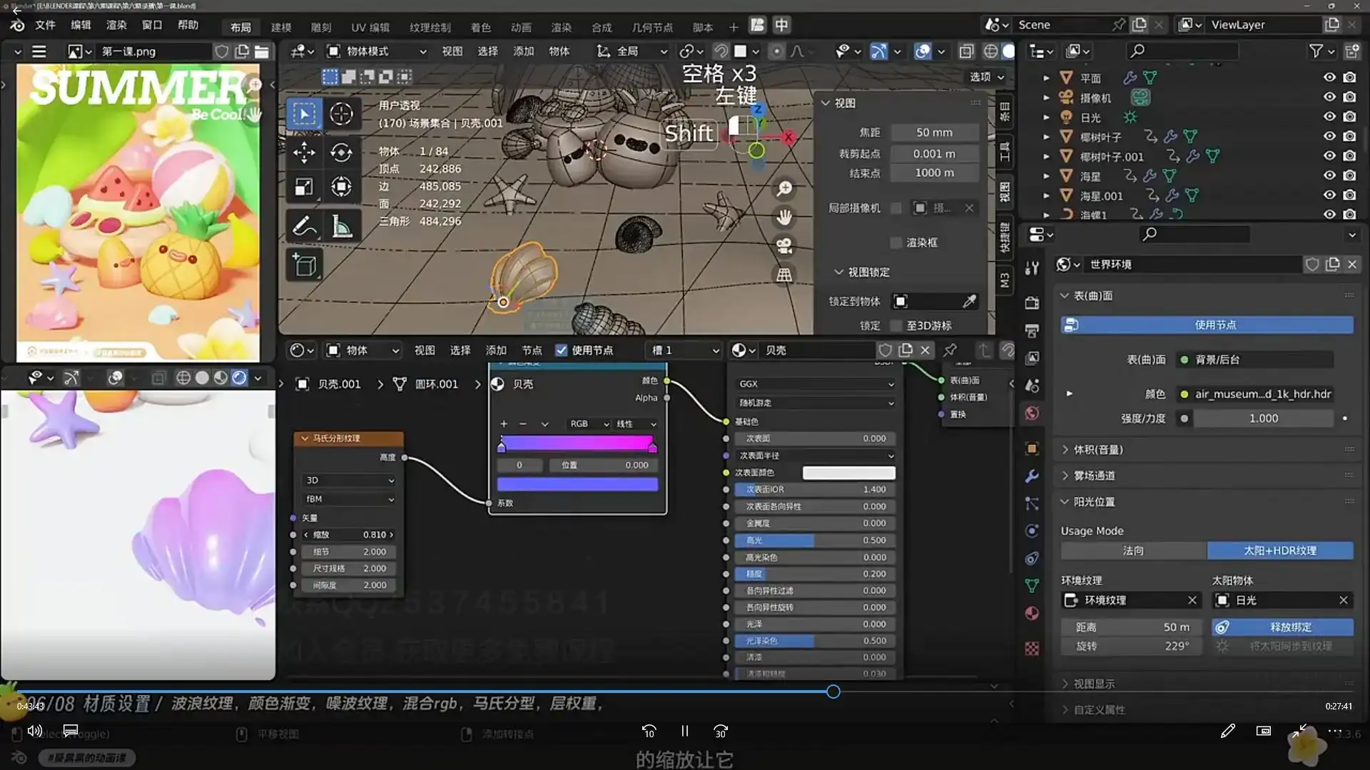Select the Measure tool

tap(342, 226)
